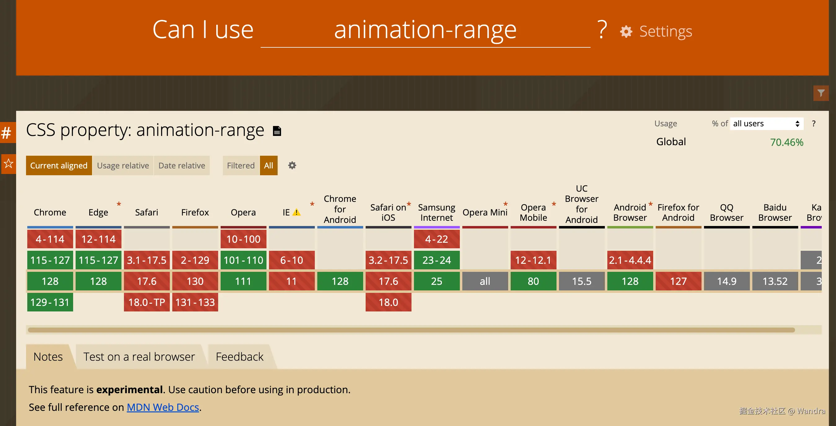Click the Chrome 128 support cell
Screen dimensions: 836x426
click(x=50, y=281)
